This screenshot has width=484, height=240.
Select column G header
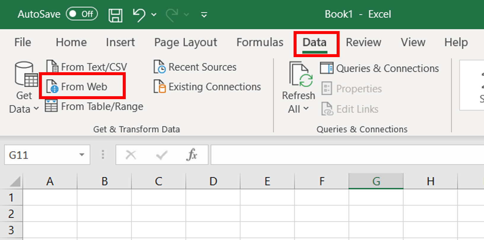click(x=376, y=181)
